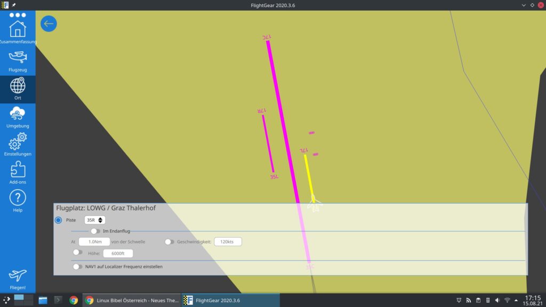Open the FlightGear window menu icon

[x=5, y=5]
